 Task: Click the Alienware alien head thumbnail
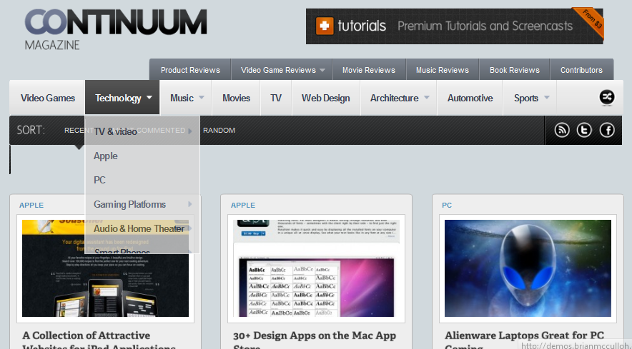[528, 268]
